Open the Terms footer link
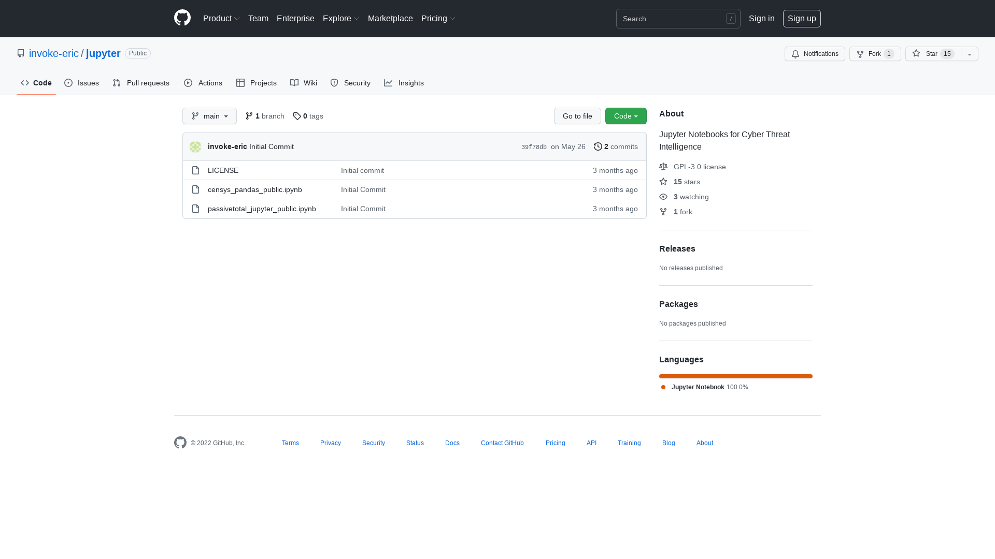 pos(290,443)
